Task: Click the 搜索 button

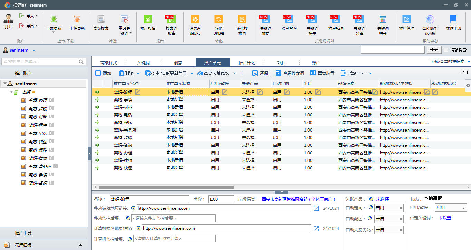Action: 434,50
